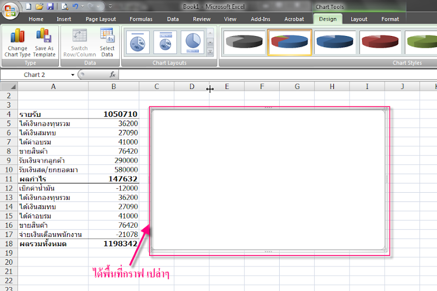Click Save As Template

(x=44, y=43)
